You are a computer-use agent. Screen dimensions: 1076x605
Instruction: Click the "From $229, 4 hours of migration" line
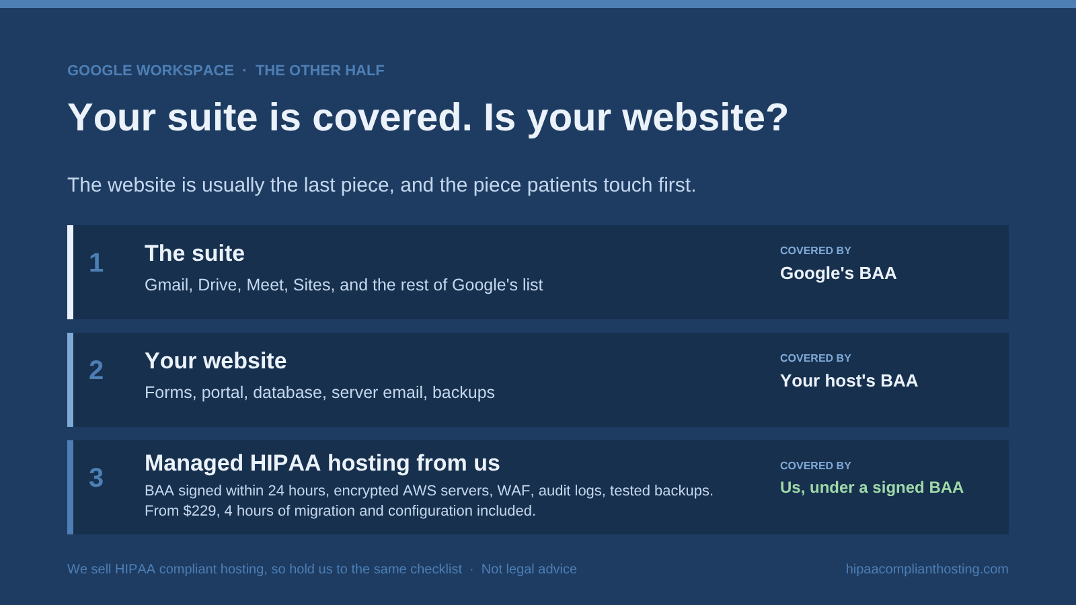coord(340,511)
